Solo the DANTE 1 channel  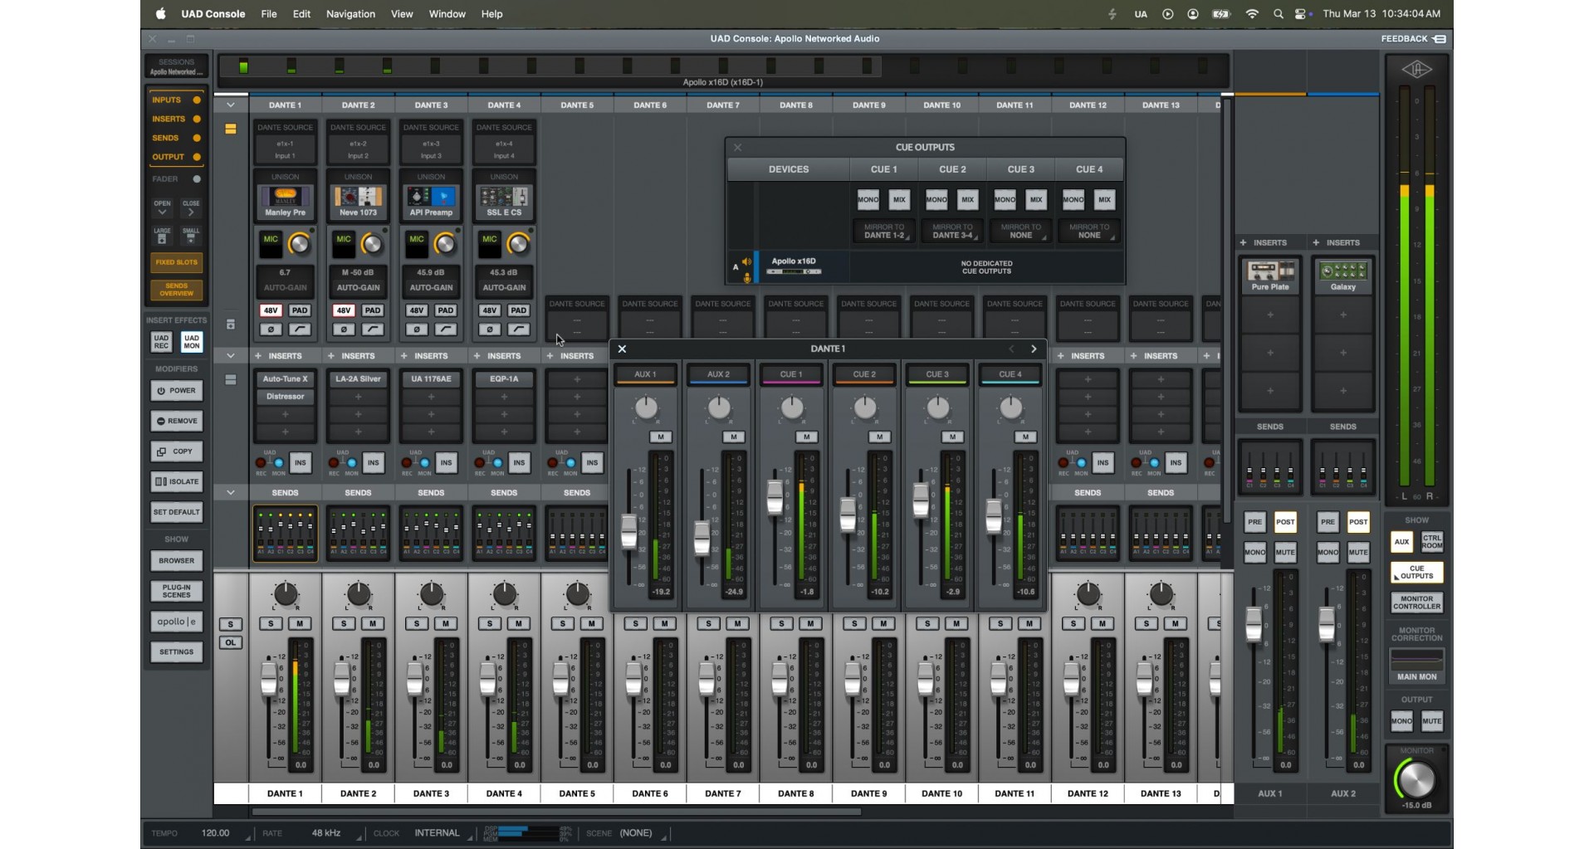click(271, 624)
